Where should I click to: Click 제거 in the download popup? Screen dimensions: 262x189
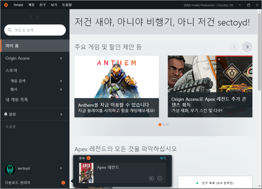point(162,158)
